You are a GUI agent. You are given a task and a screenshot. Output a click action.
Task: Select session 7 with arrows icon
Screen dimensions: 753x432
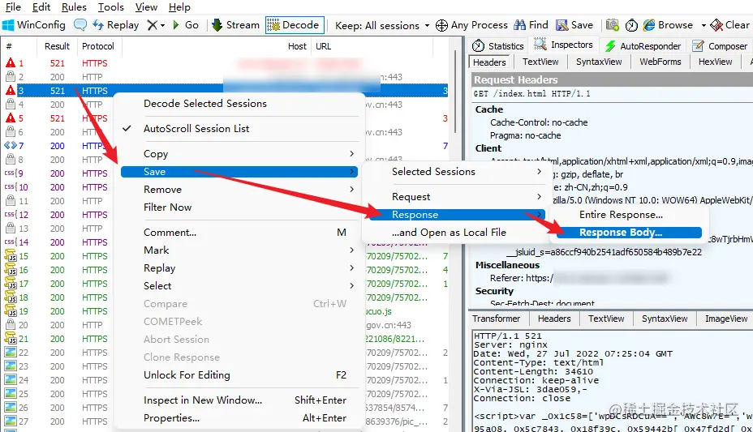pos(226,146)
